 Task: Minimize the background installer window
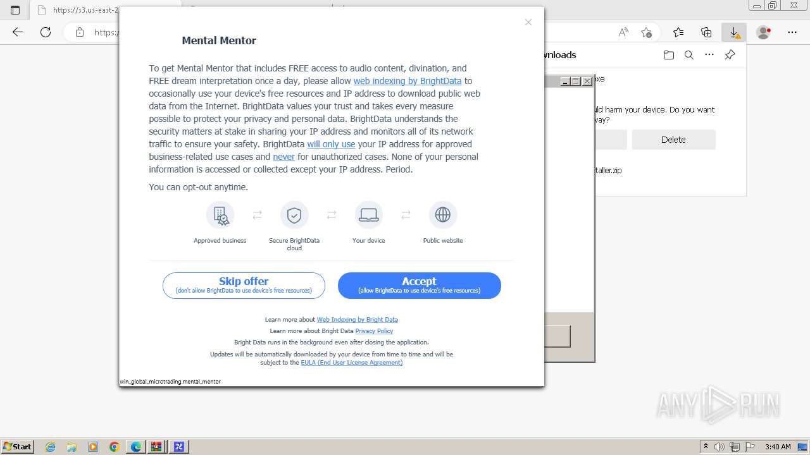pos(566,81)
